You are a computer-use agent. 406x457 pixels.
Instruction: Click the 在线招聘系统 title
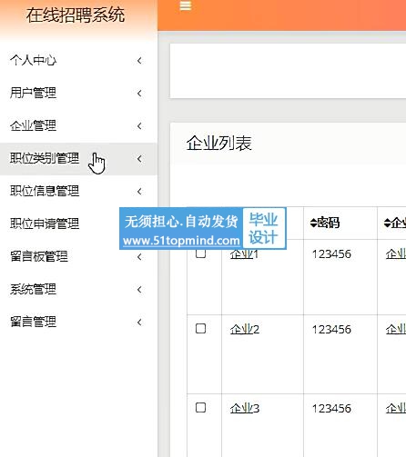pos(76,15)
